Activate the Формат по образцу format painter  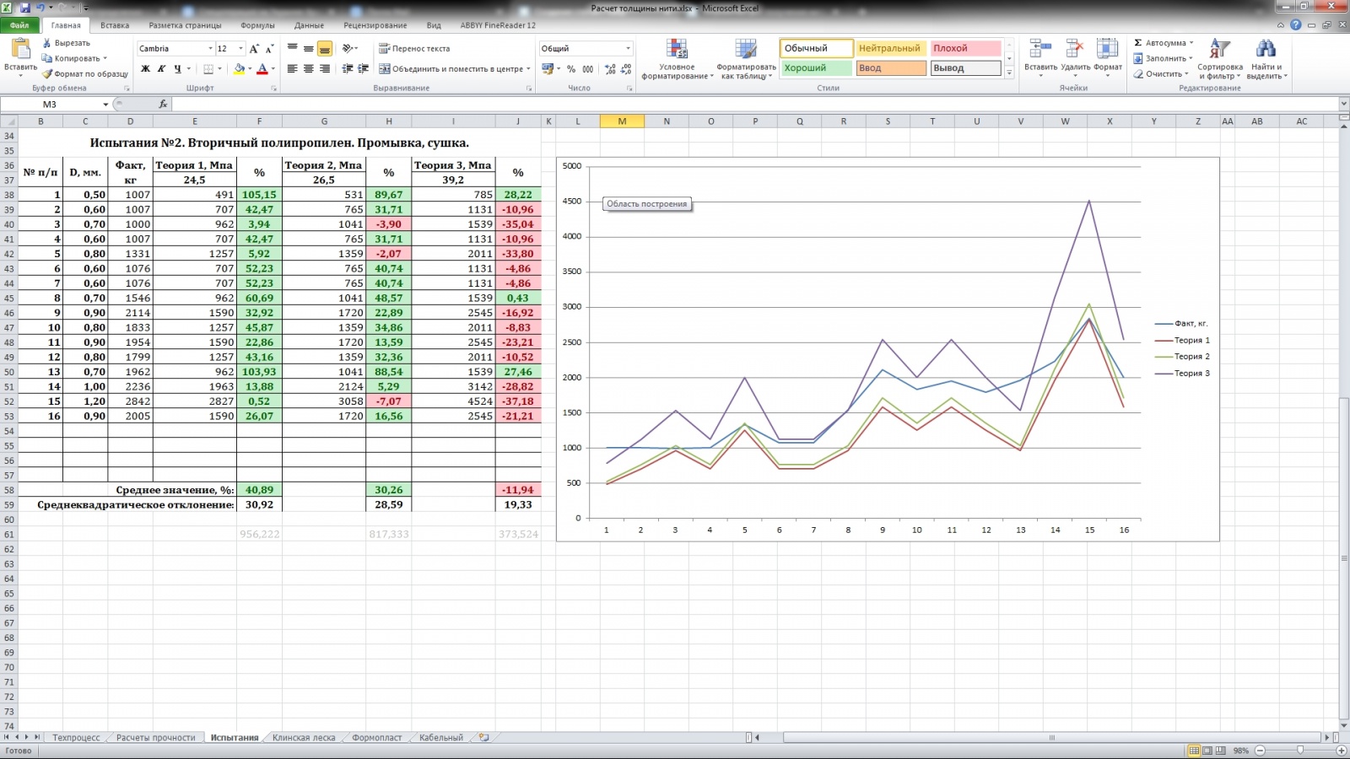tap(85, 74)
